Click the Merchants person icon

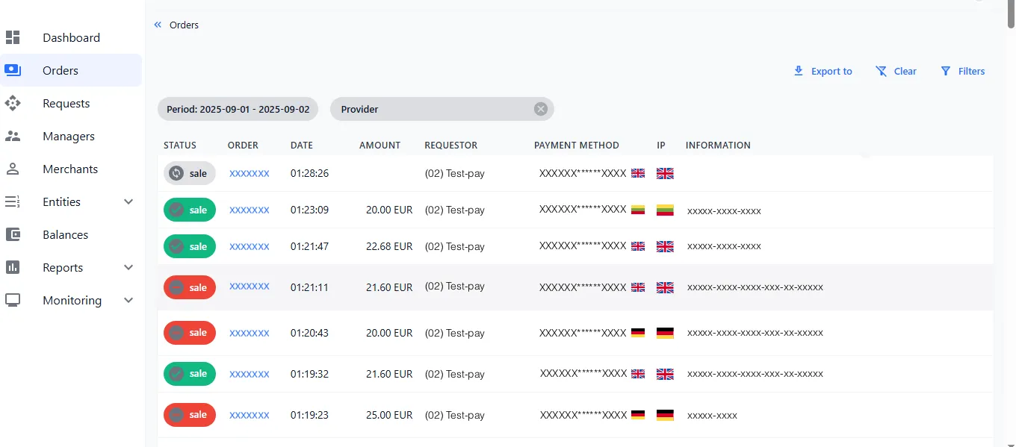click(x=13, y=169)
